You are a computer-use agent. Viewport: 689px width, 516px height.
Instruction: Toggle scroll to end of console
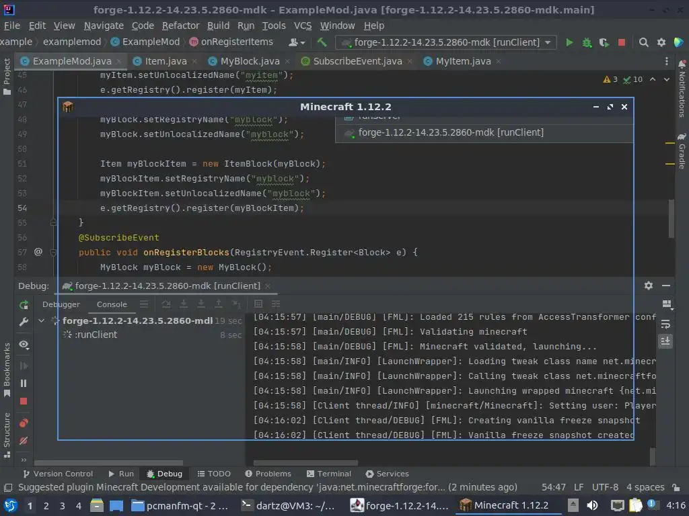[665, 341]
